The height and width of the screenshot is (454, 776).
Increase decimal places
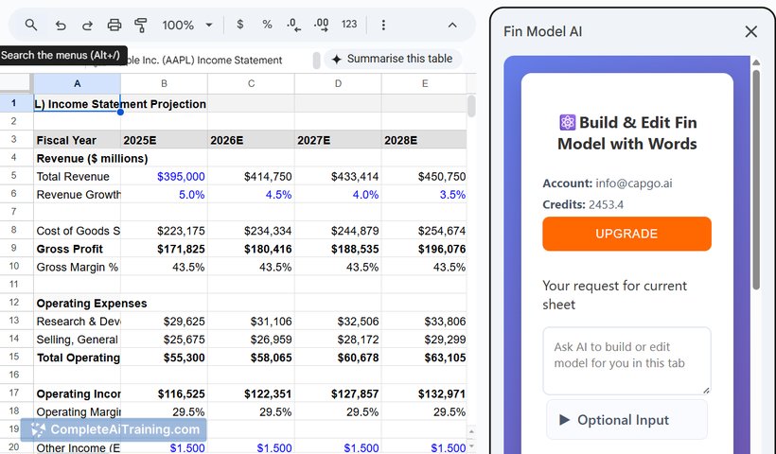[x=321, y=25]
